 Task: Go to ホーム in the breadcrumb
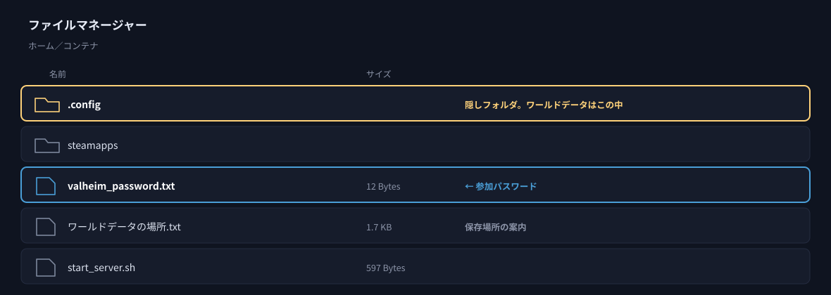click(x=41, y=46)
